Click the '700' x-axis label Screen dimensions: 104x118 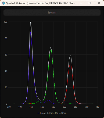tap(87, 107)
